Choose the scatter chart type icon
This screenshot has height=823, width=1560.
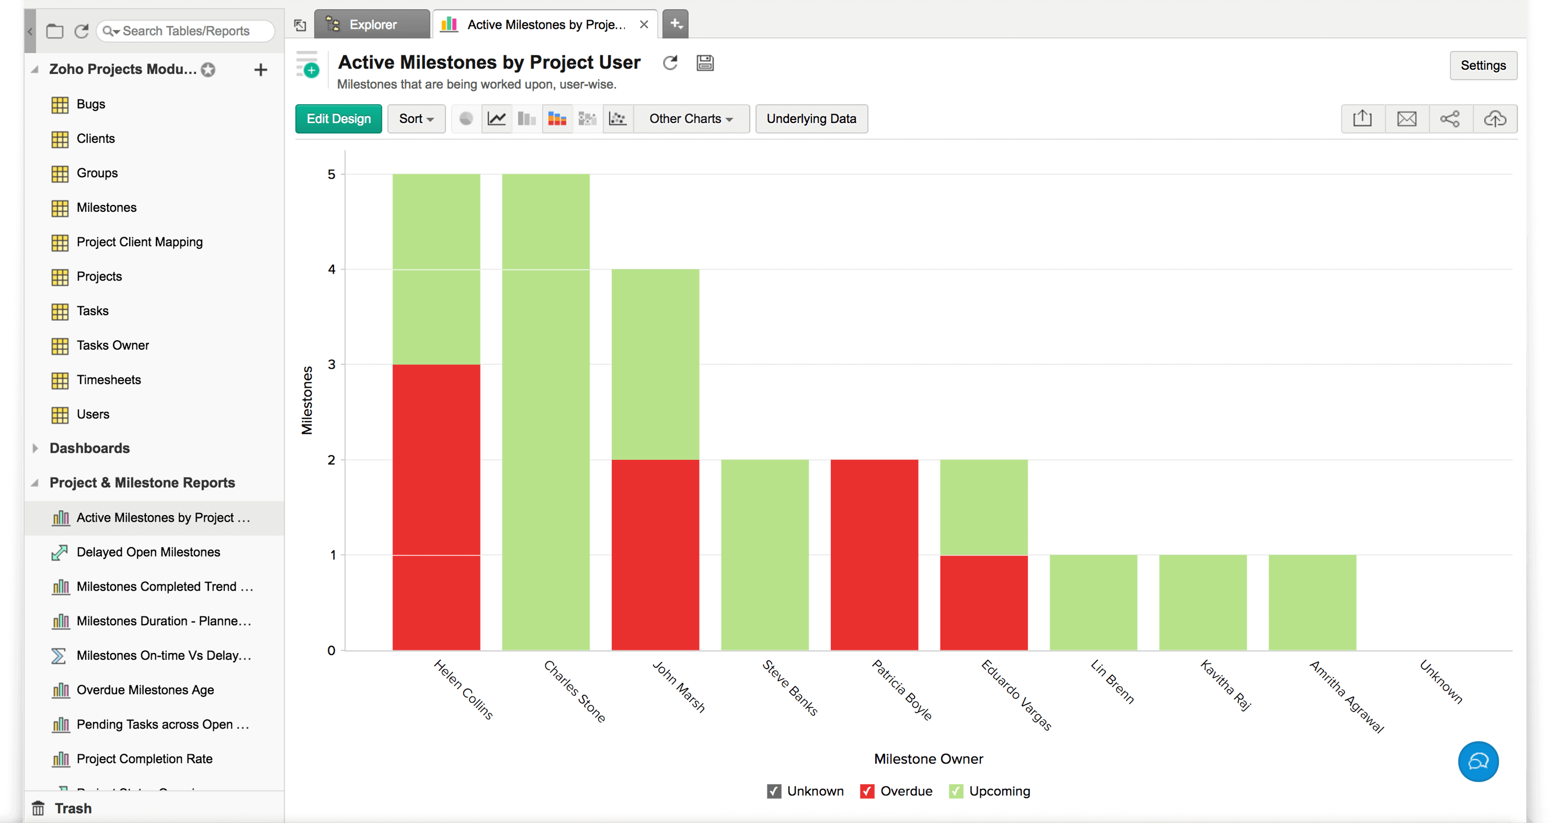coord(617,119)
